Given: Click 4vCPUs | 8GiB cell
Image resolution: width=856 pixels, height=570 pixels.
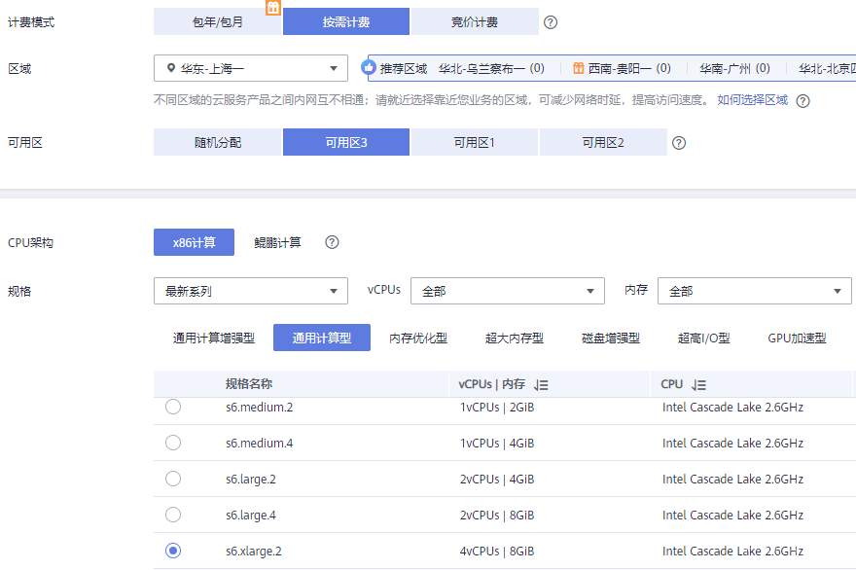Looking at the screenshot, I should pos(497,552).
